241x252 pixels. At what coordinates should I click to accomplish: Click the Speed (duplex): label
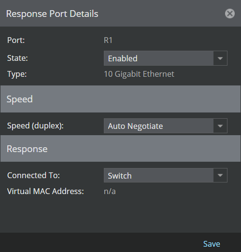pyautogui.click(x=35, y=126)
